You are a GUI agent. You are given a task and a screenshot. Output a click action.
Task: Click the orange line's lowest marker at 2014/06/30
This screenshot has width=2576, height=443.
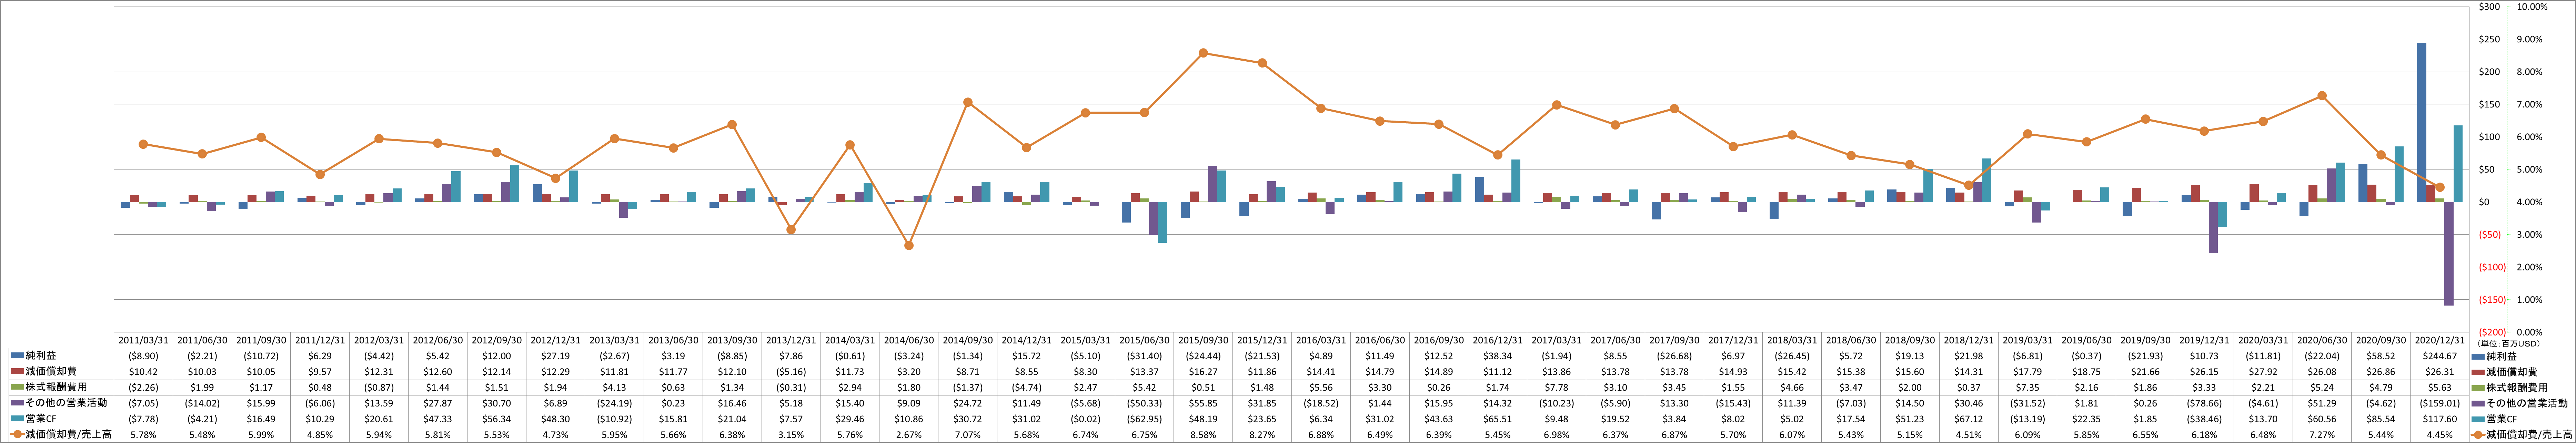point(909,245)
